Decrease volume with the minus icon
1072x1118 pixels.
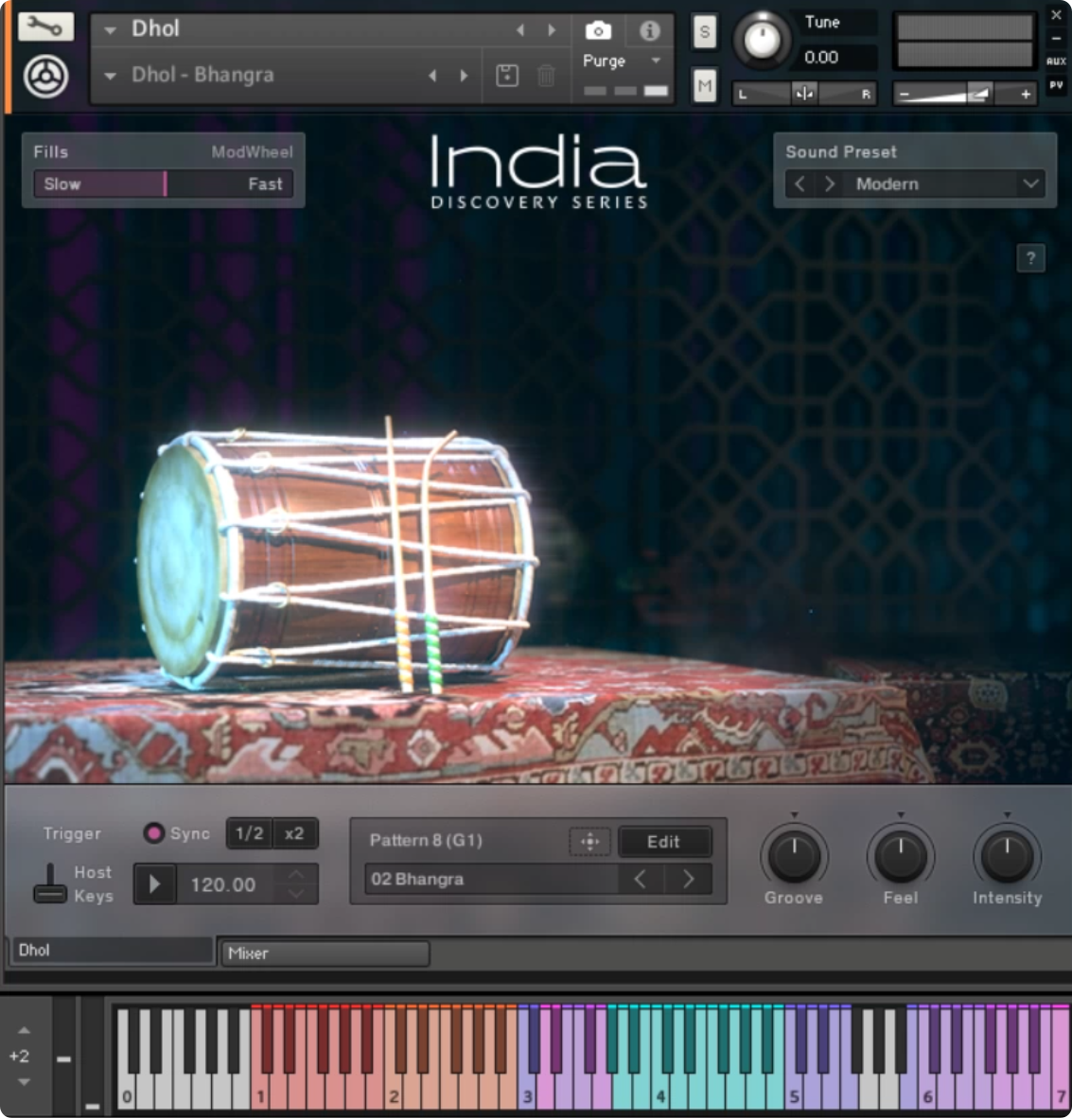pyautogui.click(x=905, y=95)
